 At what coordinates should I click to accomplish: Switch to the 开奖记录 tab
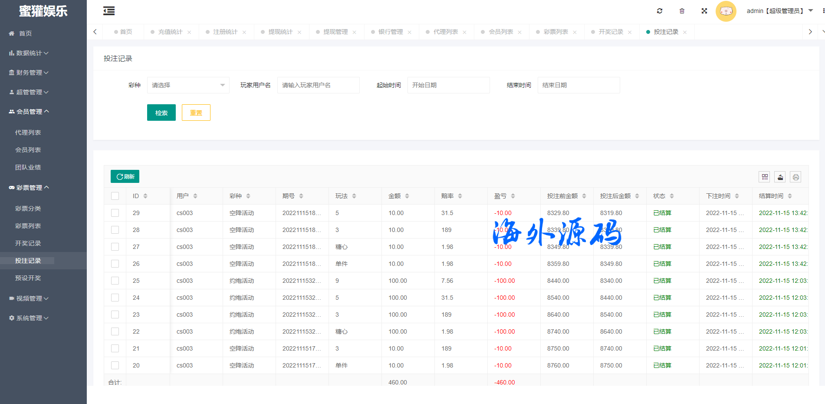(610, 32)
